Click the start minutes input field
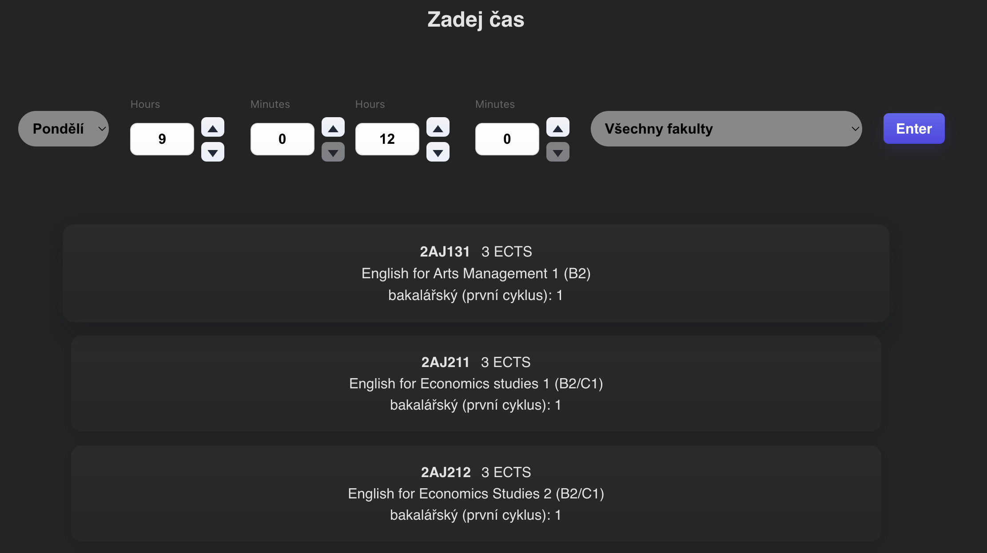Screen dimensions: 987x553 pos(282,139)
